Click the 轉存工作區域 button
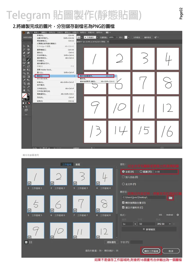190x269 pixels. click(151, 251)
